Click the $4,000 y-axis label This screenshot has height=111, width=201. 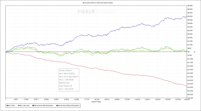coord(190,23)
